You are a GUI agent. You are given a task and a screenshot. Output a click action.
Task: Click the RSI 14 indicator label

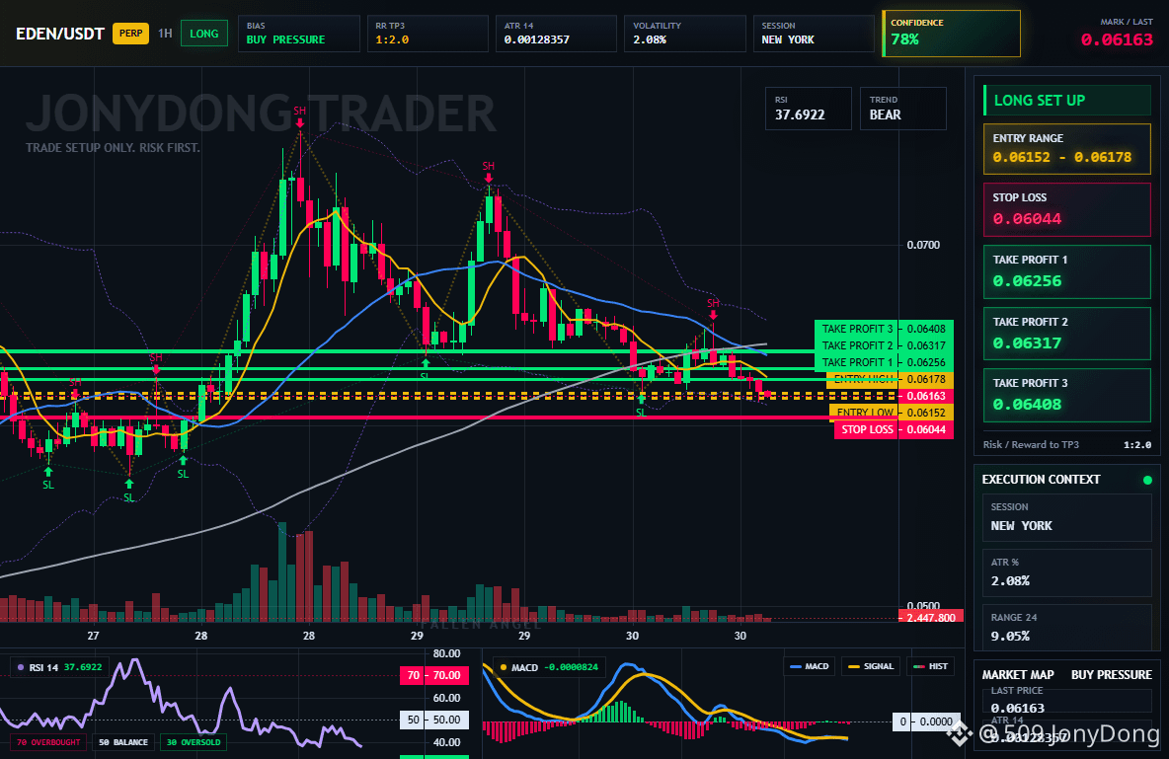(59, 667)
